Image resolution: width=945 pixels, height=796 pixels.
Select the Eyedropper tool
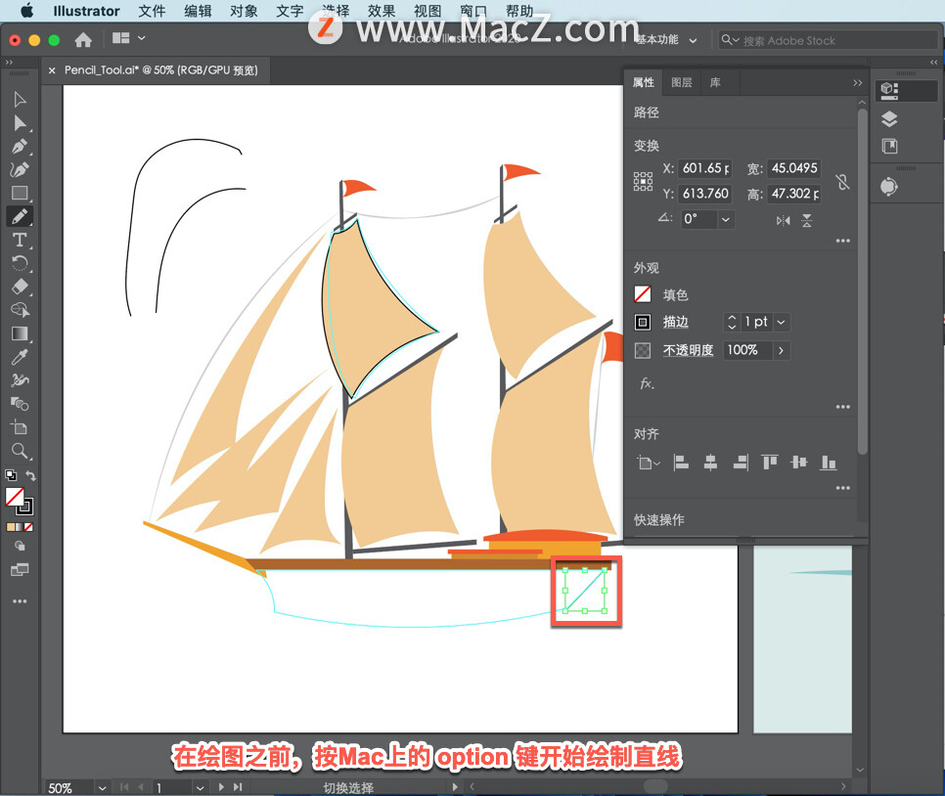point(20,357)
